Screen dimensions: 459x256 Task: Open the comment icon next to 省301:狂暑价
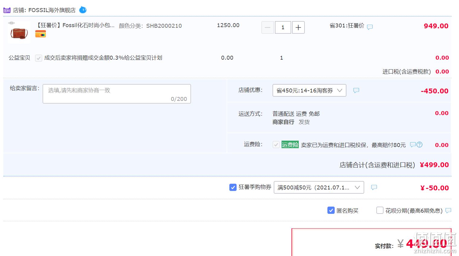pyautogui.click(x=370, y=27)
